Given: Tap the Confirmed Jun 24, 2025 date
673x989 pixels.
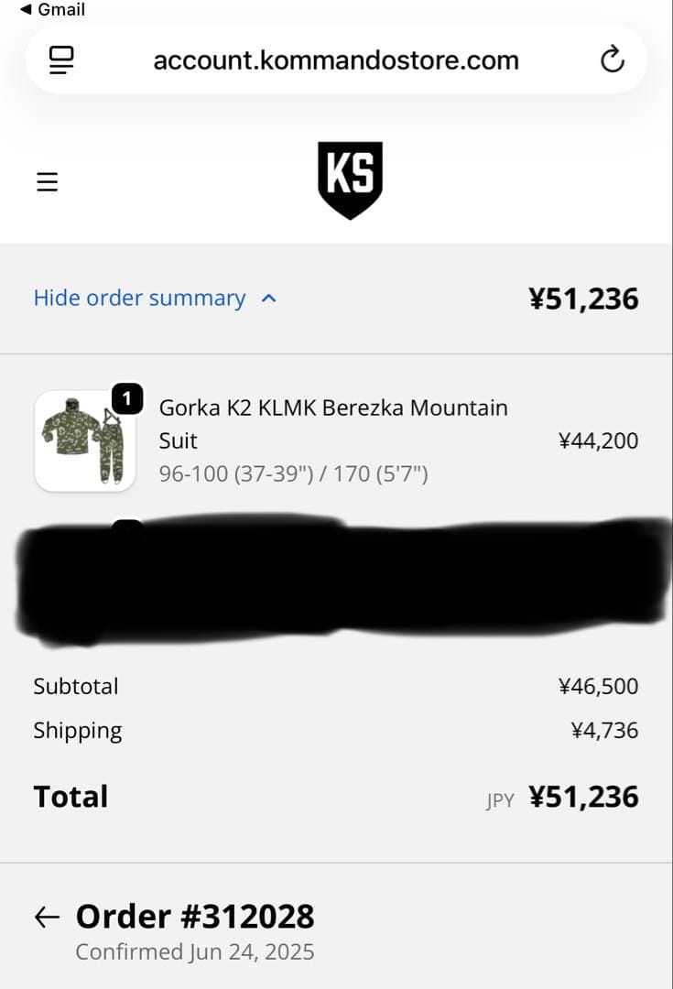Looking at the screenshot, I should pyautogui.click(x=195, y=952).
